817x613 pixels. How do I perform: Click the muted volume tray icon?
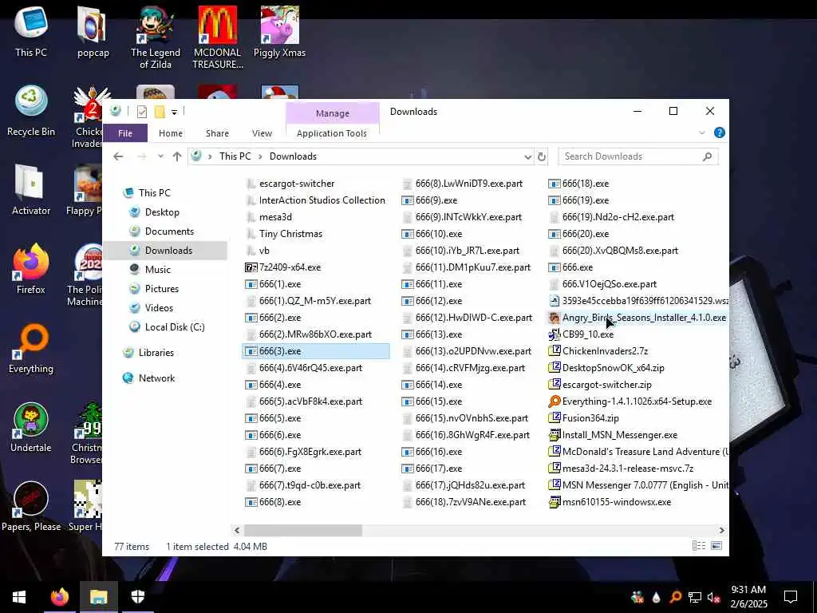(714, 597)
